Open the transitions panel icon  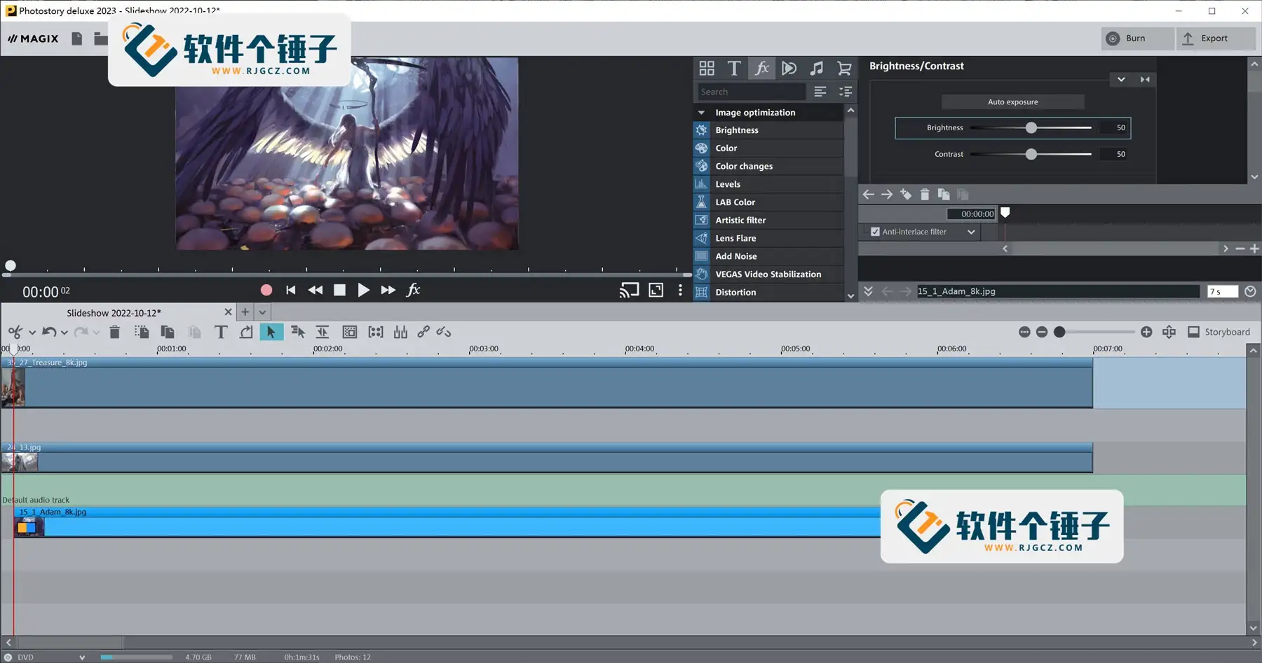[789, 68]
